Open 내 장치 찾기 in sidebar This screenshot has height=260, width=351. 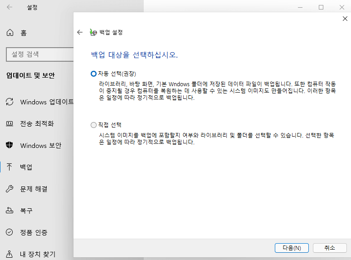point(38,254)
